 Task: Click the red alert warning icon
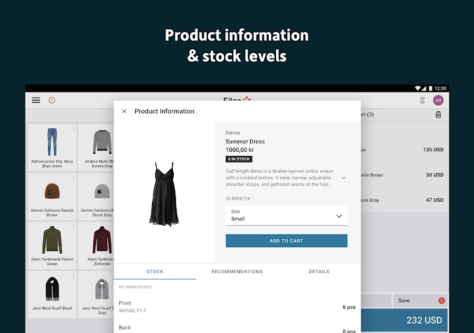pos(52,101)
